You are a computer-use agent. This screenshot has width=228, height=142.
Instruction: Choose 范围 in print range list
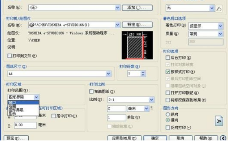click(x=24, y=106)
